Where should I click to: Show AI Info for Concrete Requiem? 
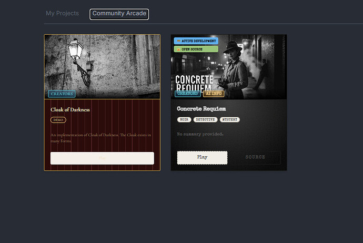pos(214,94)
